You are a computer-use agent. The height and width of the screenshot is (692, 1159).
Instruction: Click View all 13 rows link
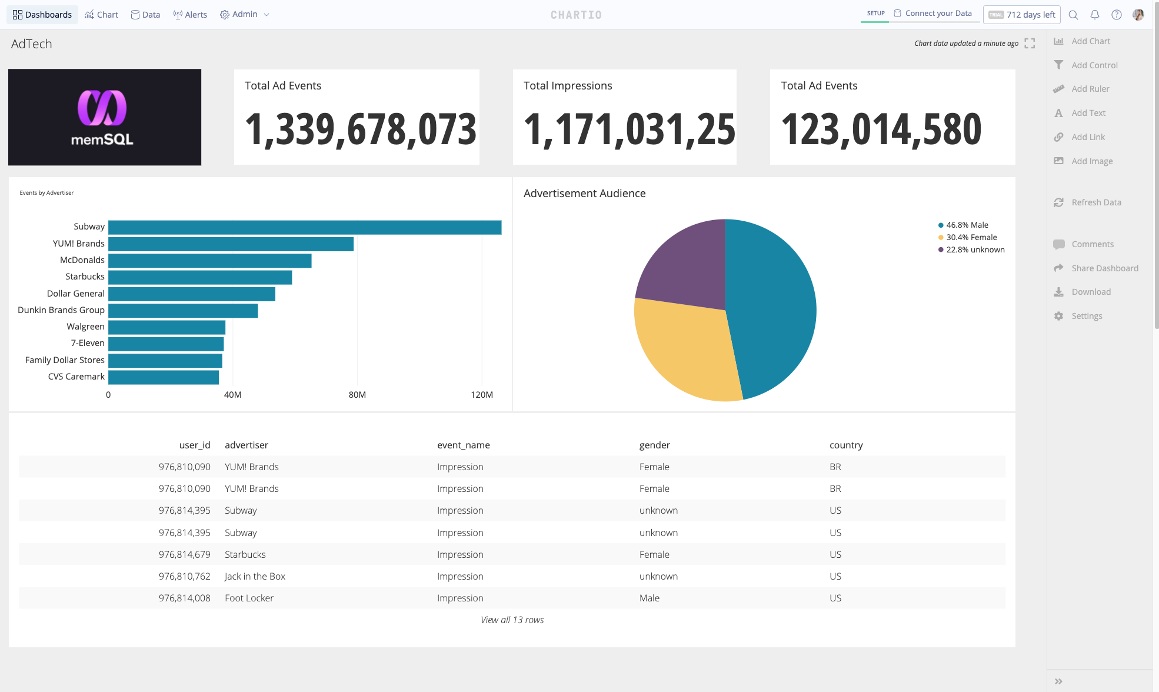pos(511,618)
